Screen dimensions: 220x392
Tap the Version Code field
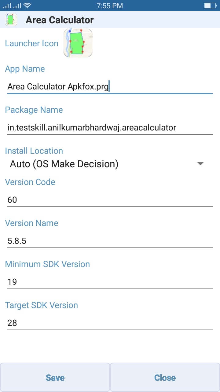(110, 200)
